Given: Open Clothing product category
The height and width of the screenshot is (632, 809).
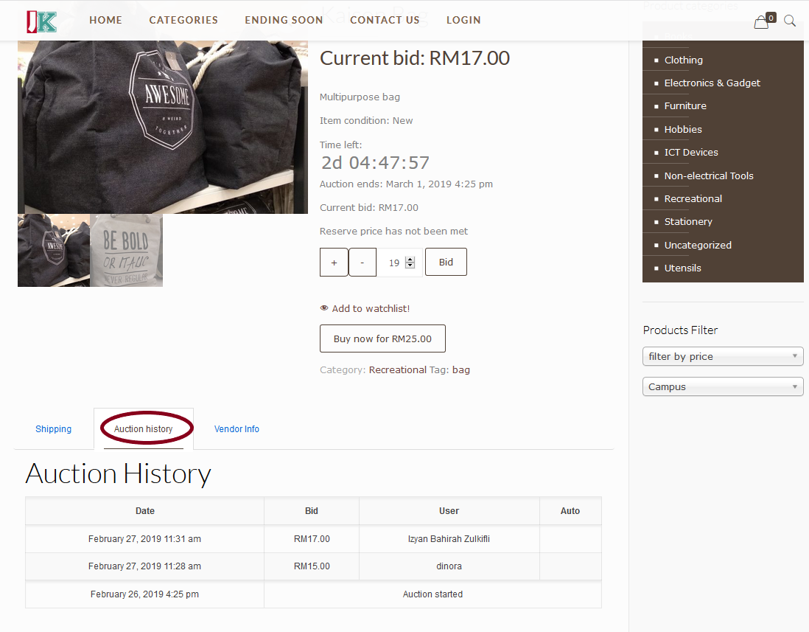Looking at the screenshot, I should click(x=683, y=60).
